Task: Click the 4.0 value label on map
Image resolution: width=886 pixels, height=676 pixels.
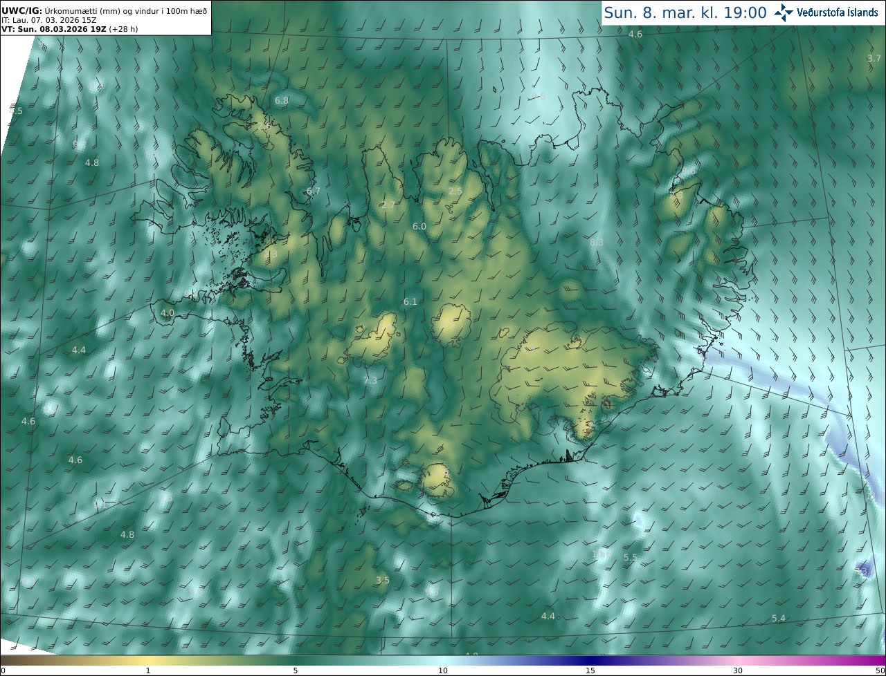Action: [168, 313]
